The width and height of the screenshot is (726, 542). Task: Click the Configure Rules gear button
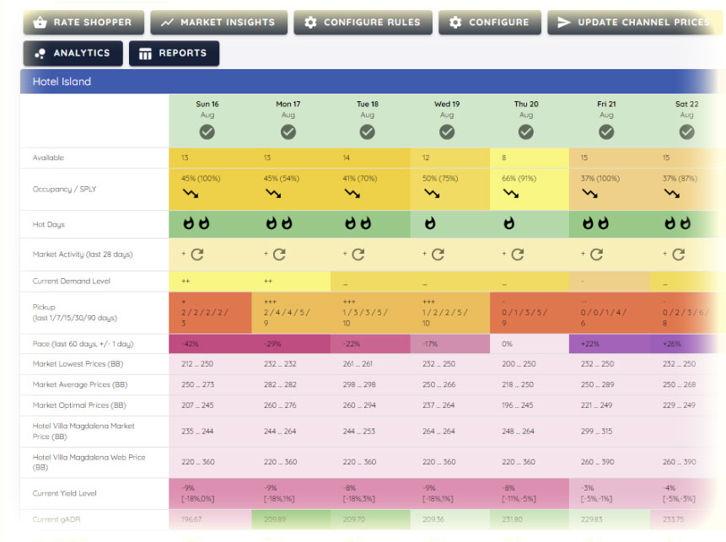[x=363, y=22]
